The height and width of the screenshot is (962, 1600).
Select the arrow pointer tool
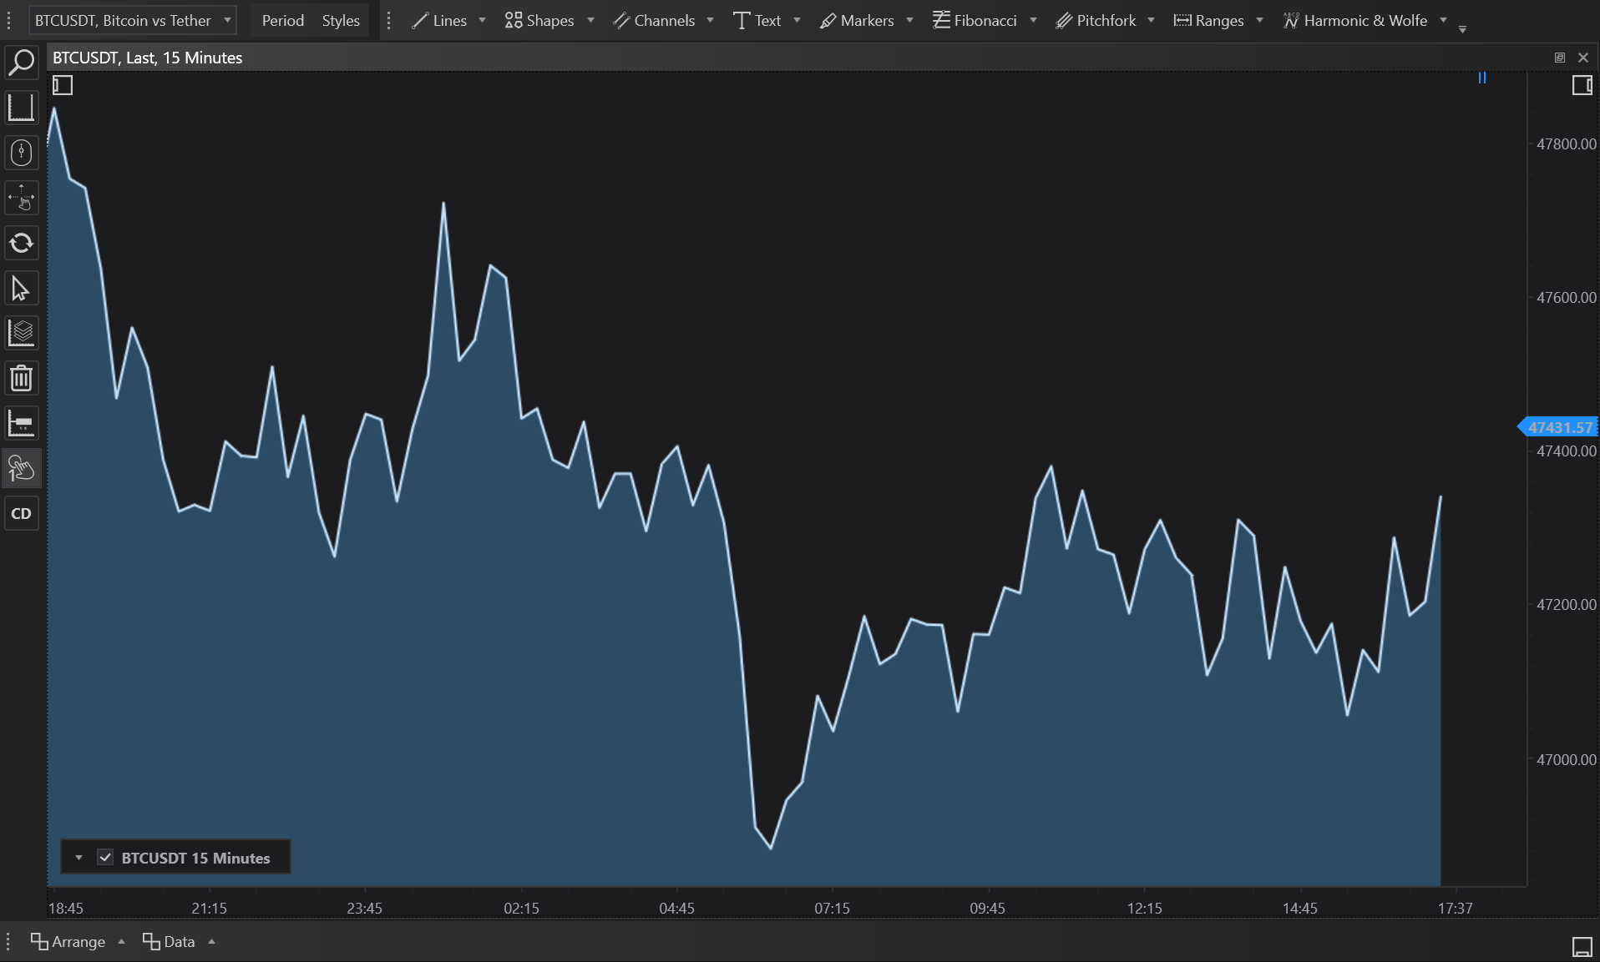(x=21, y=289)
